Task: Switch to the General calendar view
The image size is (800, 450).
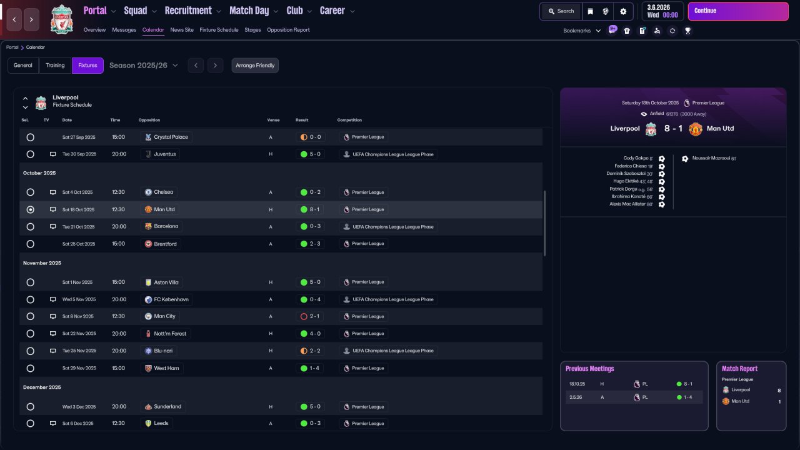Action: point(23,66)
